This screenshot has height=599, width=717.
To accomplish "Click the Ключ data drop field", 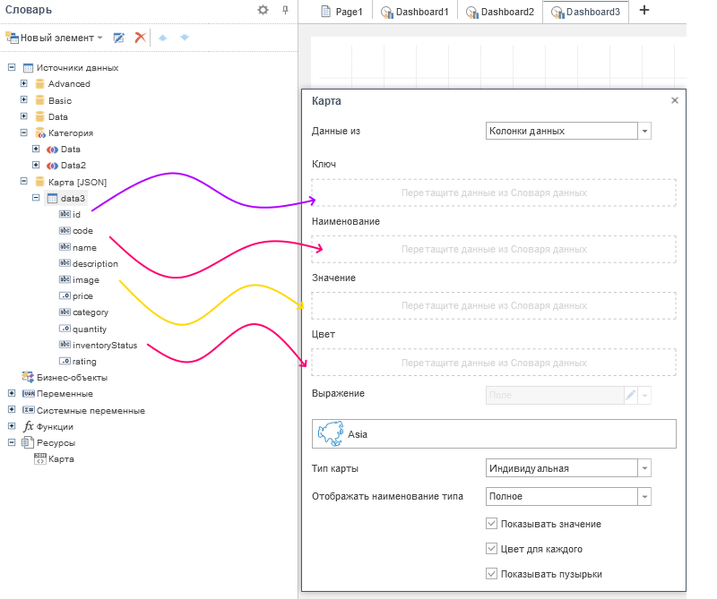I will 494,193.
